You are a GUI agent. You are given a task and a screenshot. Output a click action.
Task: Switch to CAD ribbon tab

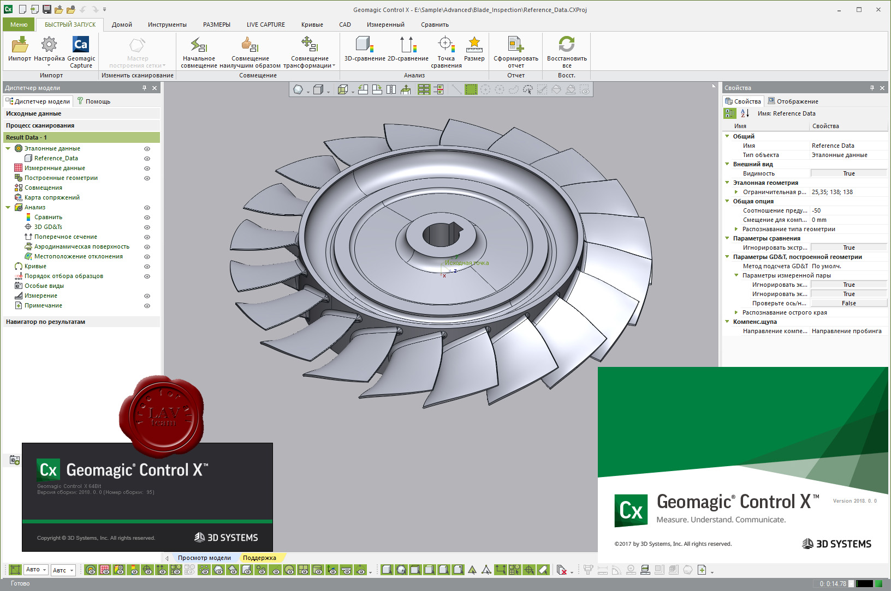(345, 25)
